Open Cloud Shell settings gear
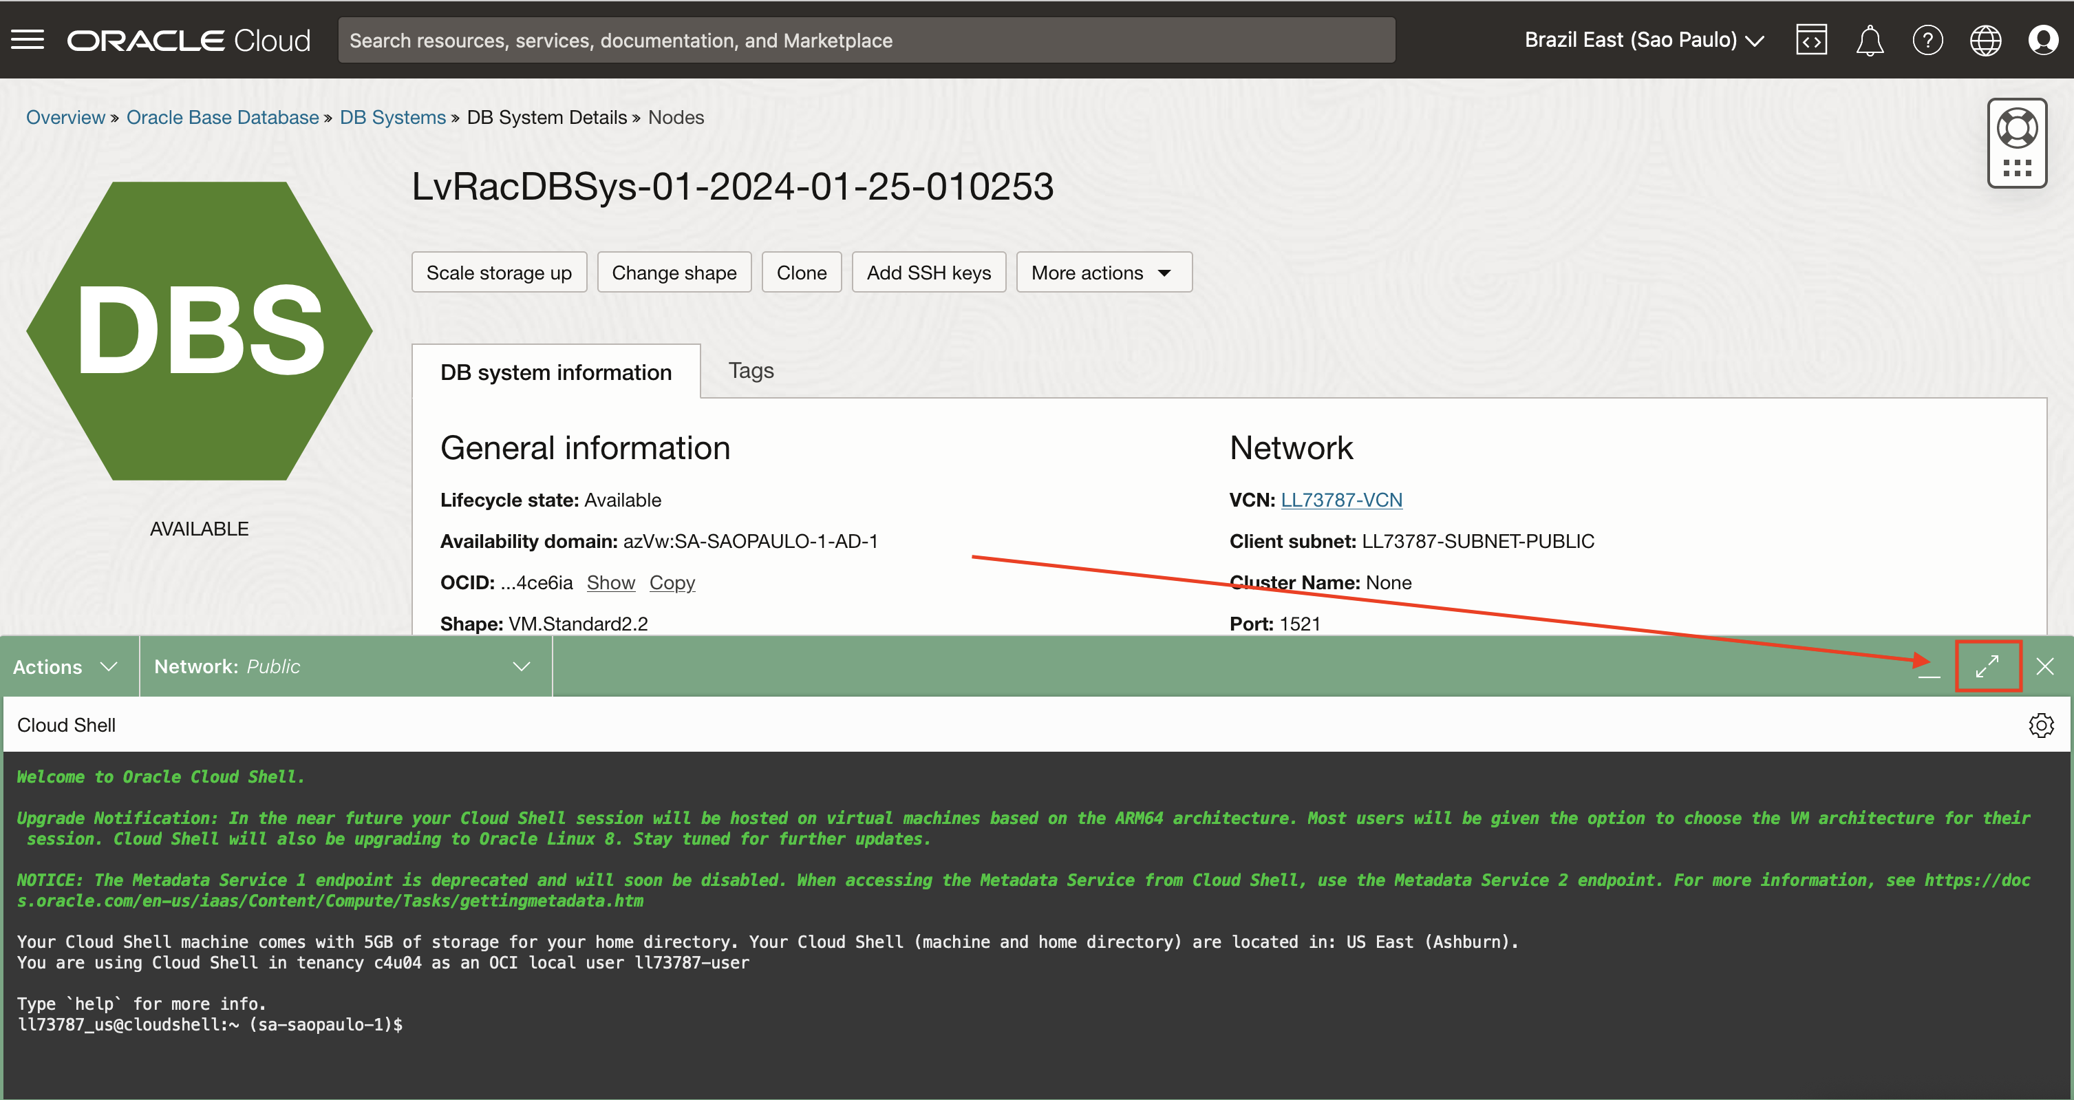This screenshot has height=1100, width=2074. pyautogui.click(x=2041, y=725)
